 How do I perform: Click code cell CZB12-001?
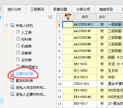pos(85,84)
